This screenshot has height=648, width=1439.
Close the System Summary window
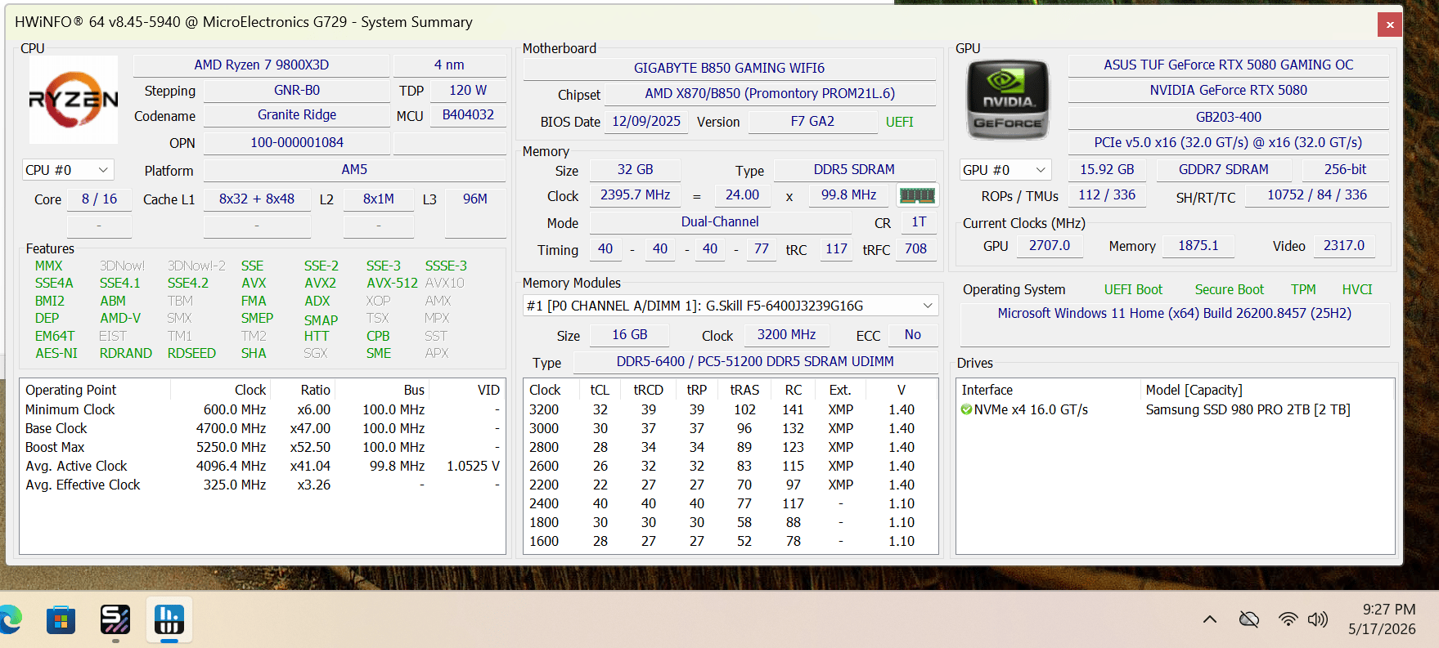pyautogui.click(x=1390, y=25)
